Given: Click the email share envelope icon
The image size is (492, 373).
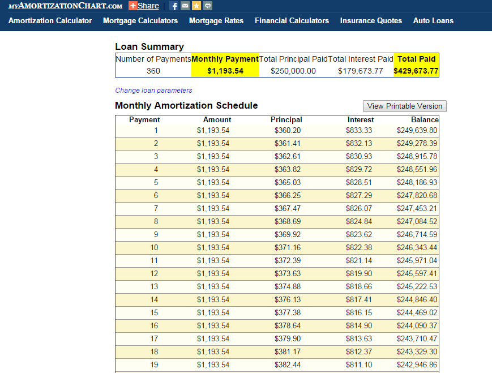Looking at the screenshot, I should pyautogui.click(x=185, y=6).
